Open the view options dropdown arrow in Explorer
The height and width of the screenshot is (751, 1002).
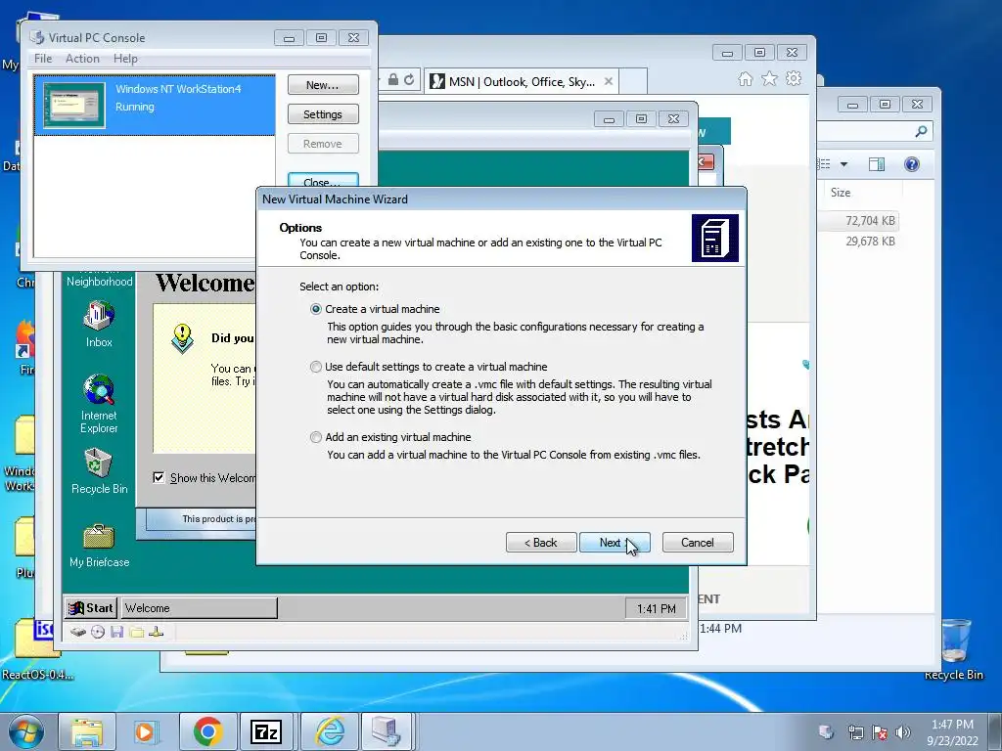pyautogui.click(x=843, y=164)
